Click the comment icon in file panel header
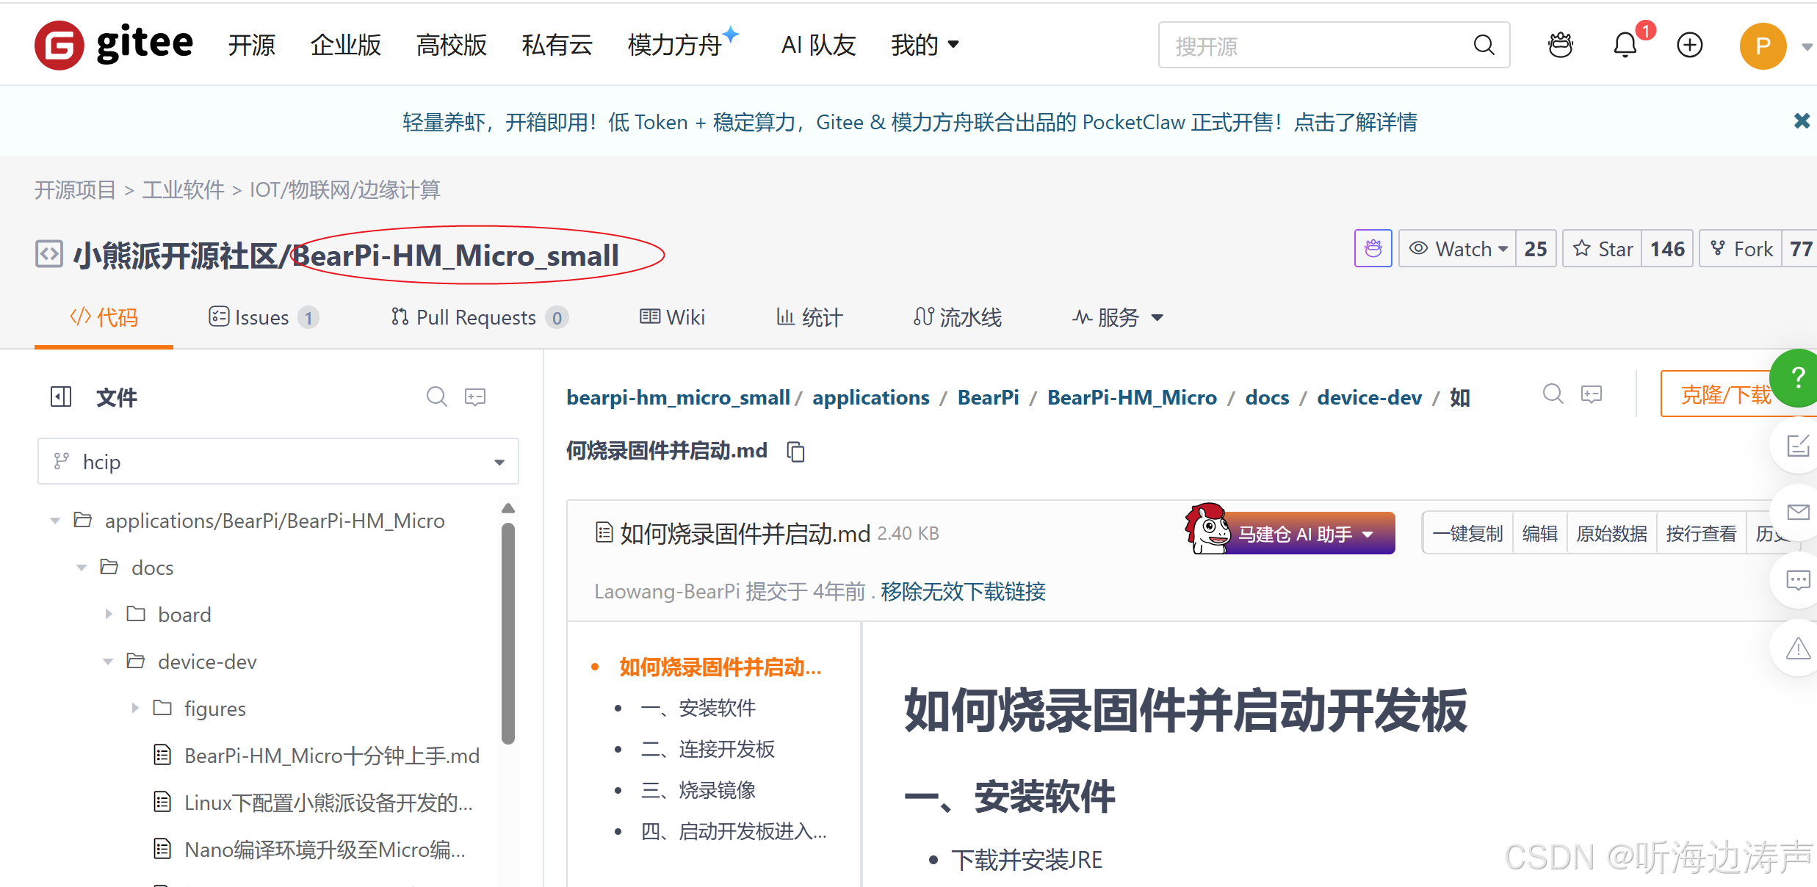The width and height of the screenshot is (1817, 887). (475, 397)
